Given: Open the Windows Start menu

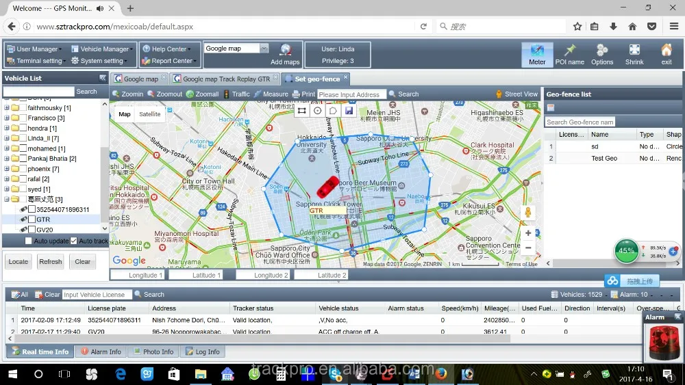Looking at the screenshot, I should 12,374.
